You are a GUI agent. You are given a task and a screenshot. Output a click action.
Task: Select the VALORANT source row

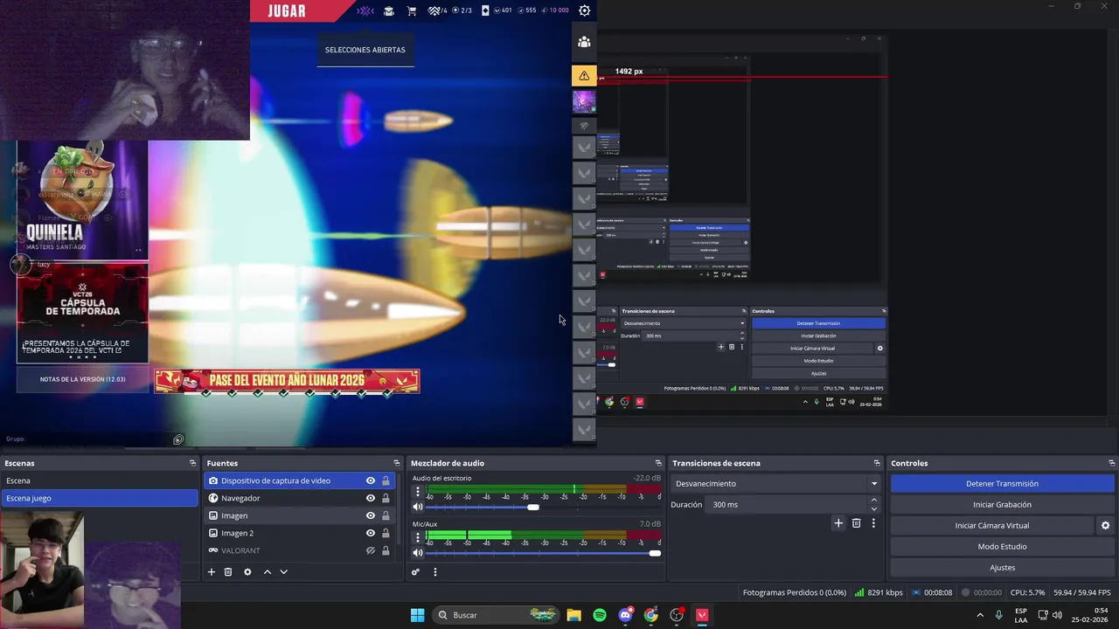click(301, 550)
